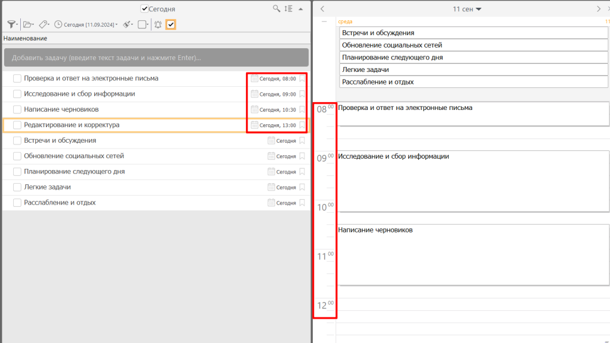Tick the 'Расслабление и отдых' task checkbox

(17, 203)
